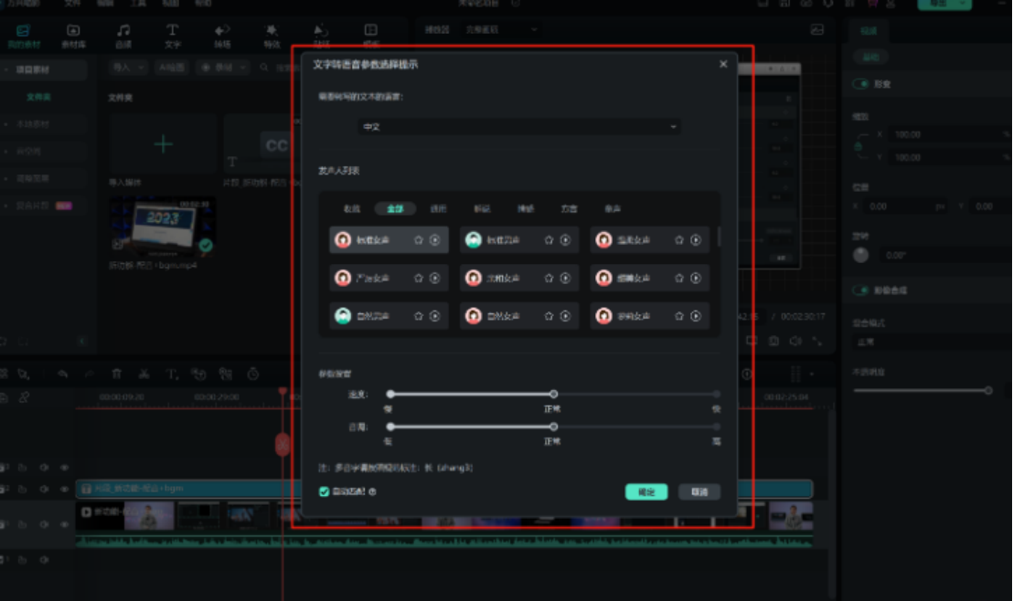Click the undo arrow in timeline toolbar
Image resolution: width=1013 pixels, height=601 pixels.
pos(63,374)
